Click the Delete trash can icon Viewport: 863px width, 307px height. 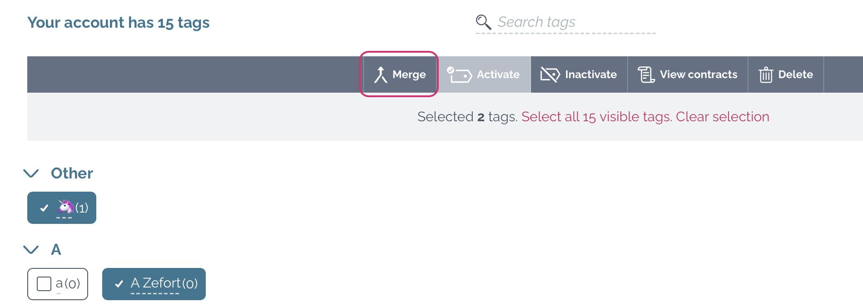click(766, 74)
